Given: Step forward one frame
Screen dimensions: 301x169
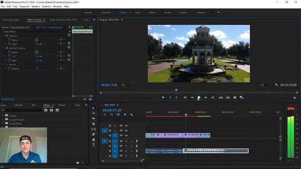Looking at the screenshot, I should pos(206,98).
